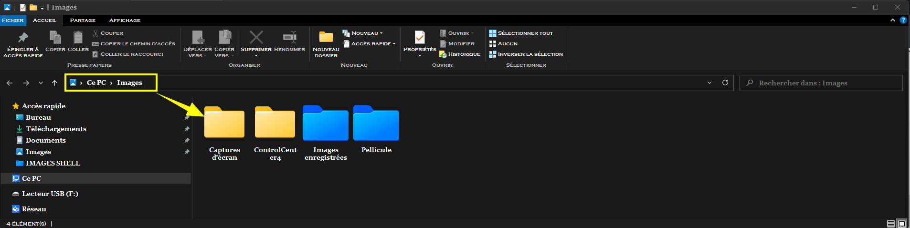Image resolution: width=910 pixels, height=228 pixels.
Task: Select Documents in navigation pane
Action: 46,140
